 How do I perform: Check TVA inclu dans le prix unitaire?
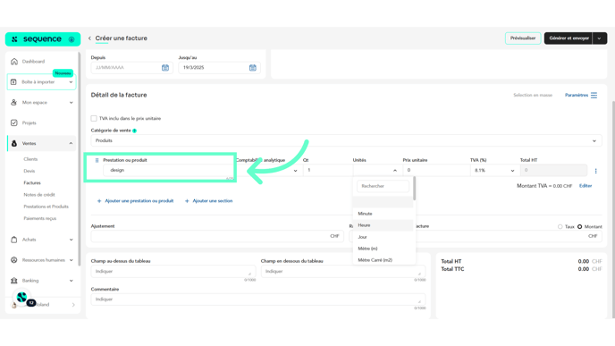click(94, 118)
